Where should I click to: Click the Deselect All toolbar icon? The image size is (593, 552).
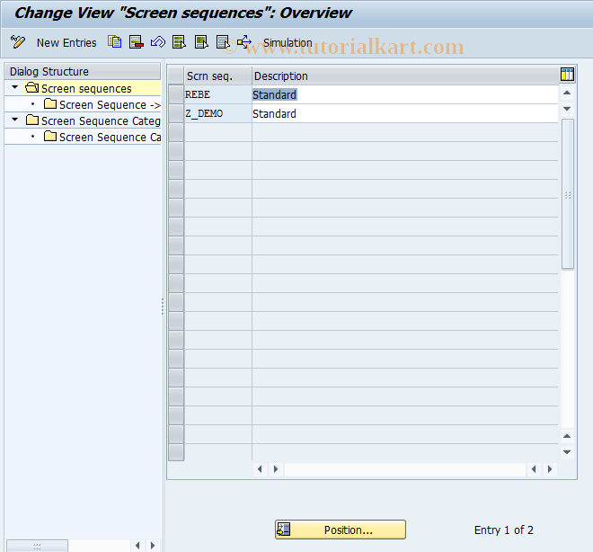point(223,42)
